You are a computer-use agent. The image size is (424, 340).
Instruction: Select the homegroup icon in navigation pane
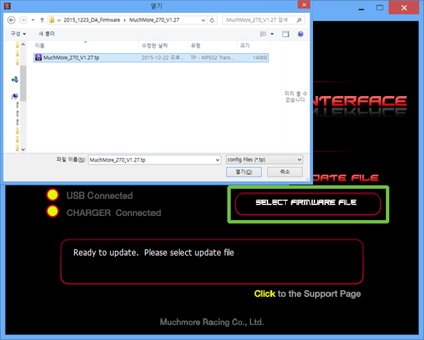[14, 79]
